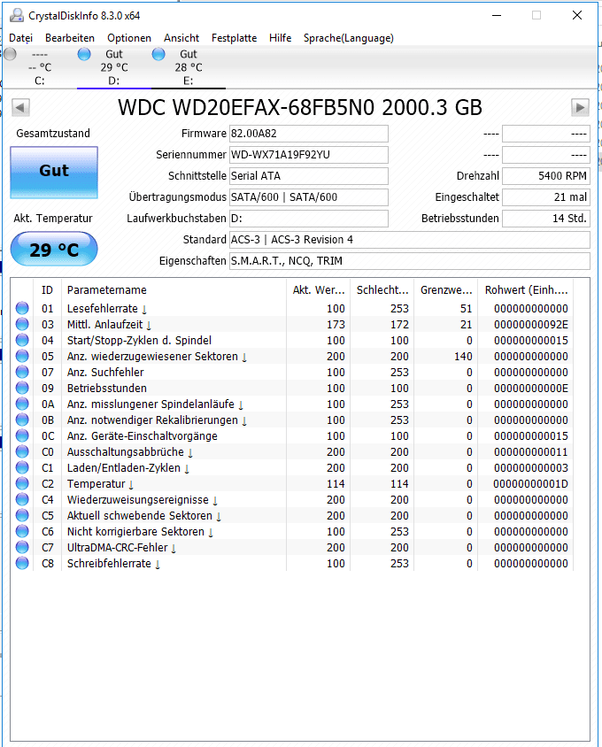This screenshot has height=747, width=602.
Task: Click status orb for Anz. Geräte-Einschaltvorgänge
Action: 22,436
